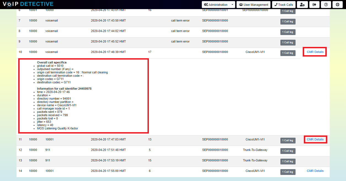Image resolution: width=346 pixels, height=181 pixels.
Task: Click the VoIP Detective logo
Action: (x=28, y=4)
